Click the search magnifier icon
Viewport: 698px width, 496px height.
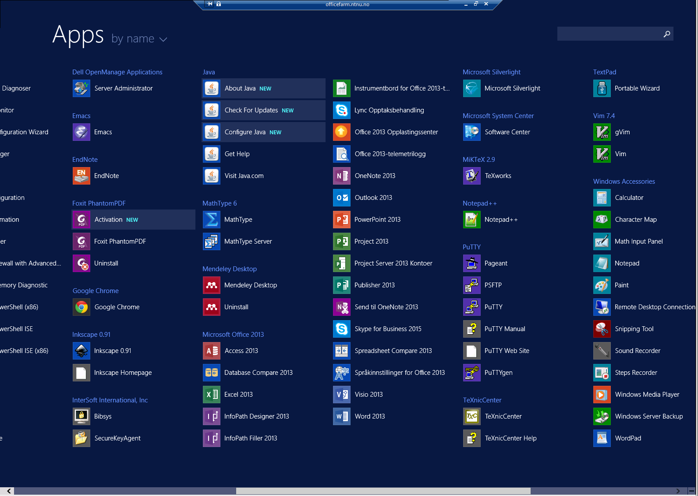pos(666,34)
